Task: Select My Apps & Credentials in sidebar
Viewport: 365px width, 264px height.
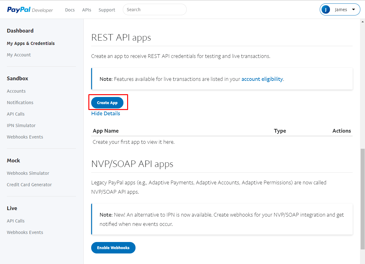Action: [x=31, y=43]
